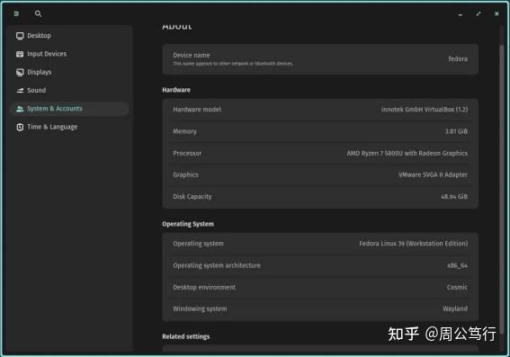Select the Processor value AMD Ryzen 7 5800U
Image resolution: width=510 pixels, height=357 pixels.
pos(407,153)
